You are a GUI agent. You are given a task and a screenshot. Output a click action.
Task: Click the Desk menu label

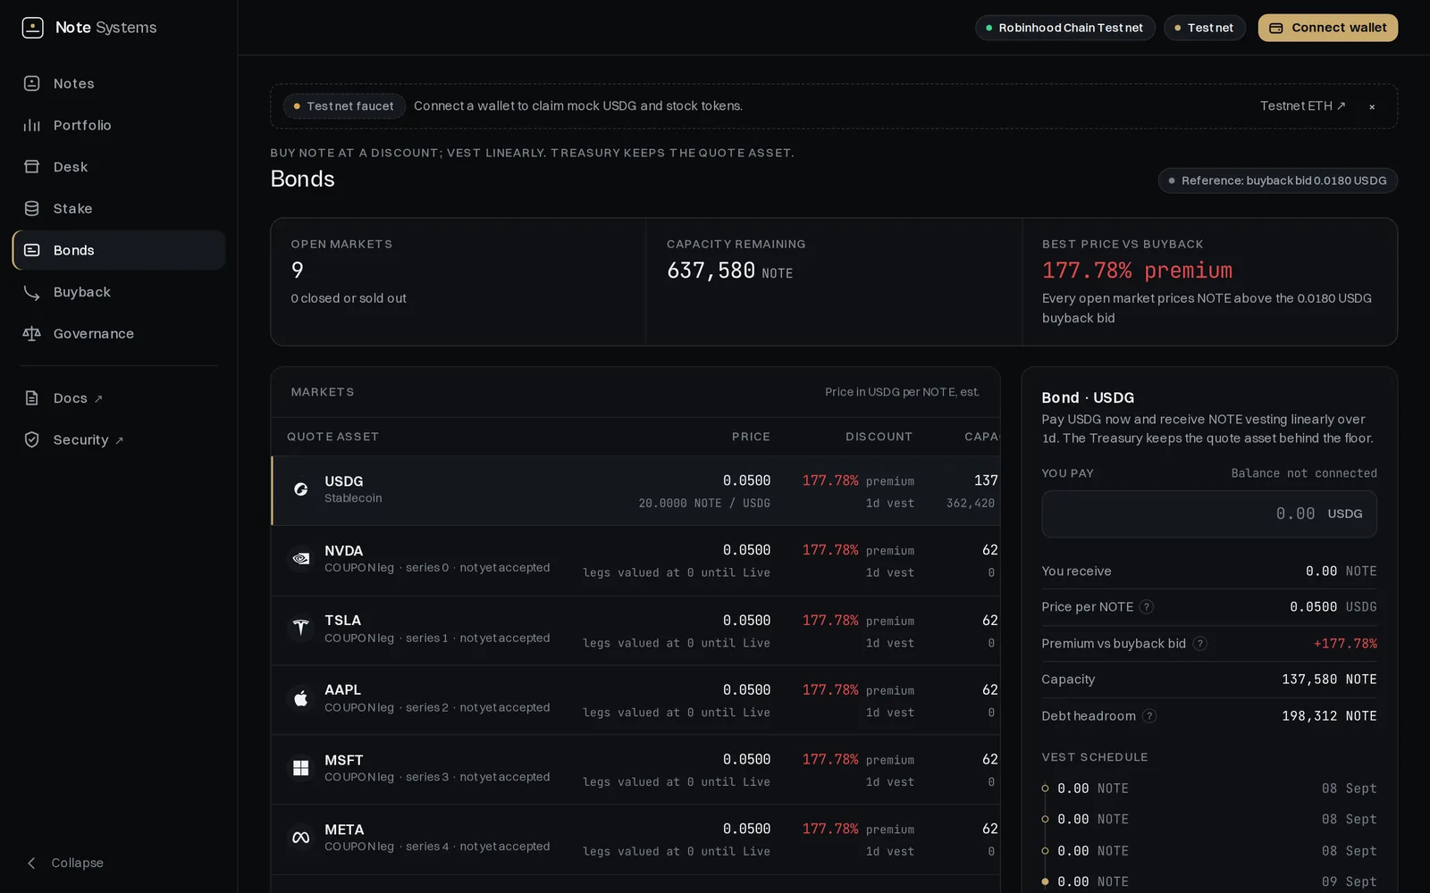coord(71,167)
